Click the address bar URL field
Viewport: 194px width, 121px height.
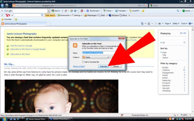point(76,6)
